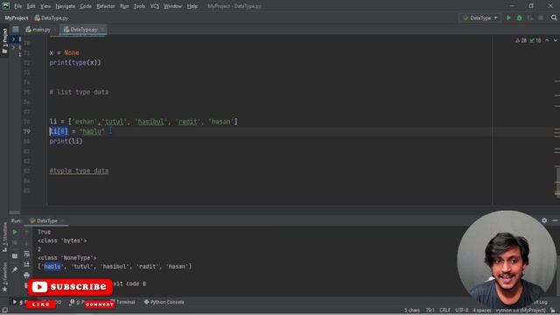
Task: Click the Project view icon beside main.py tab
Action: [x=16, y=30]
